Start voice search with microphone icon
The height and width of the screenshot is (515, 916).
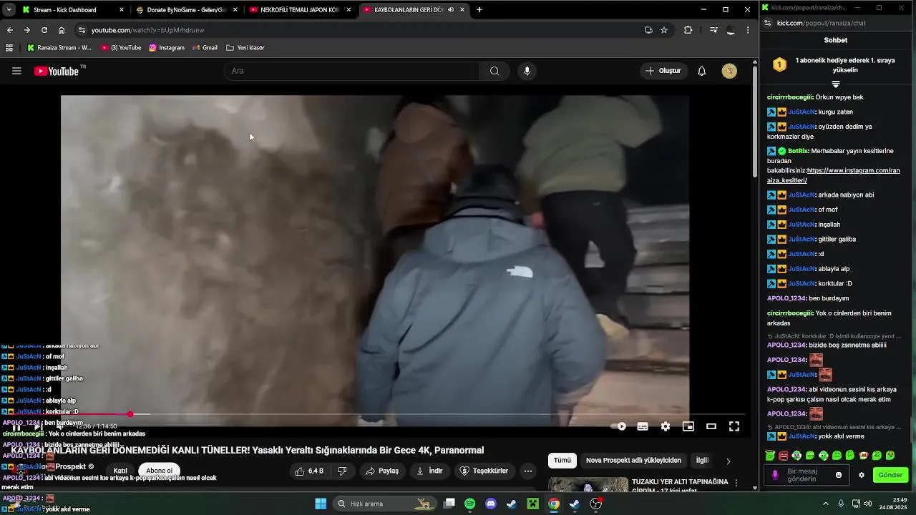[x=527, y=71]
